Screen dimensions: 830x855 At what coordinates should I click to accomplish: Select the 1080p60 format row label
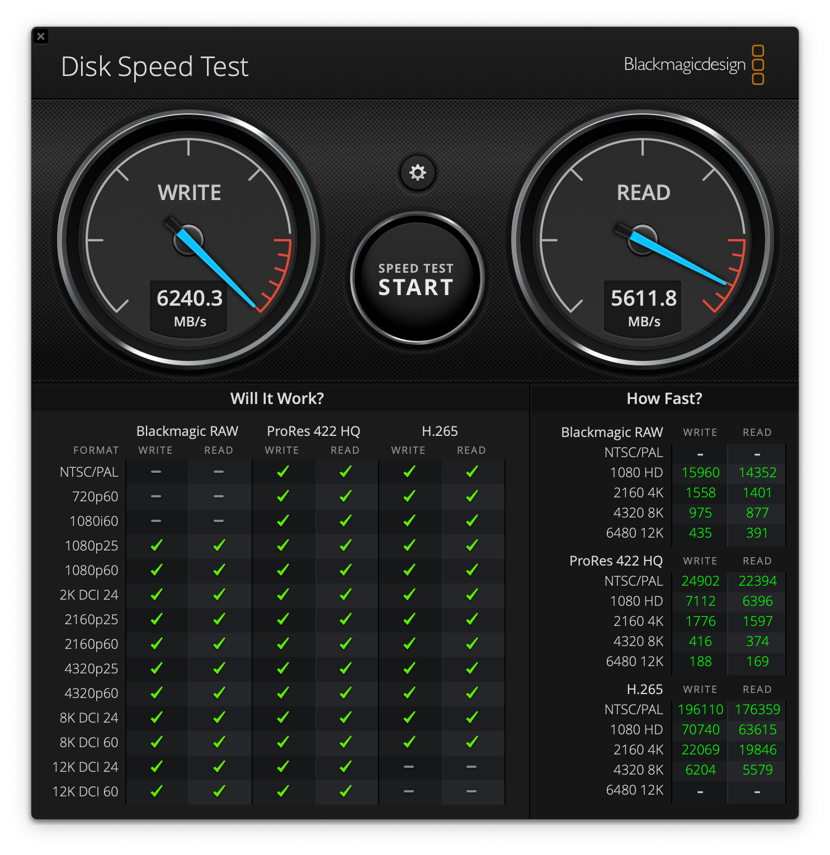(x=92, y=571)
